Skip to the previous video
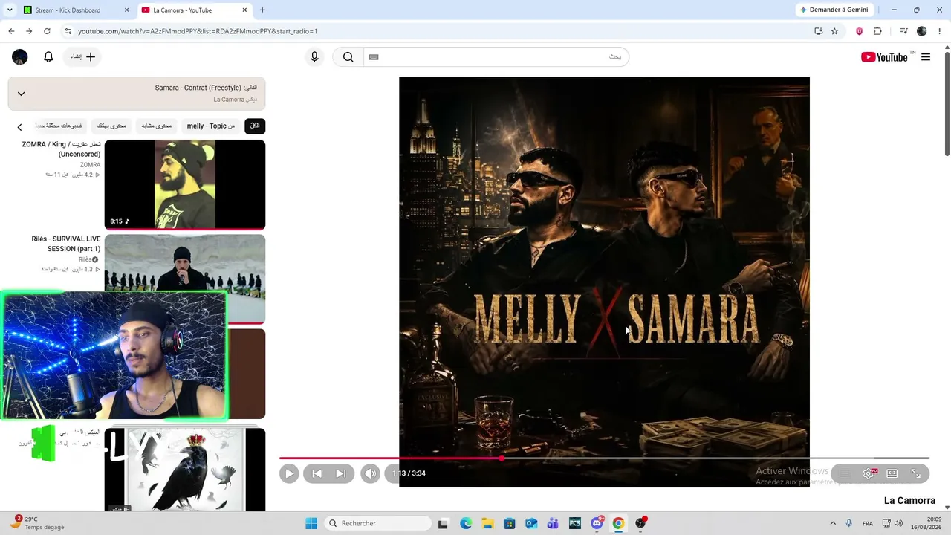951x535 pixels. click(x=317, y=473)
